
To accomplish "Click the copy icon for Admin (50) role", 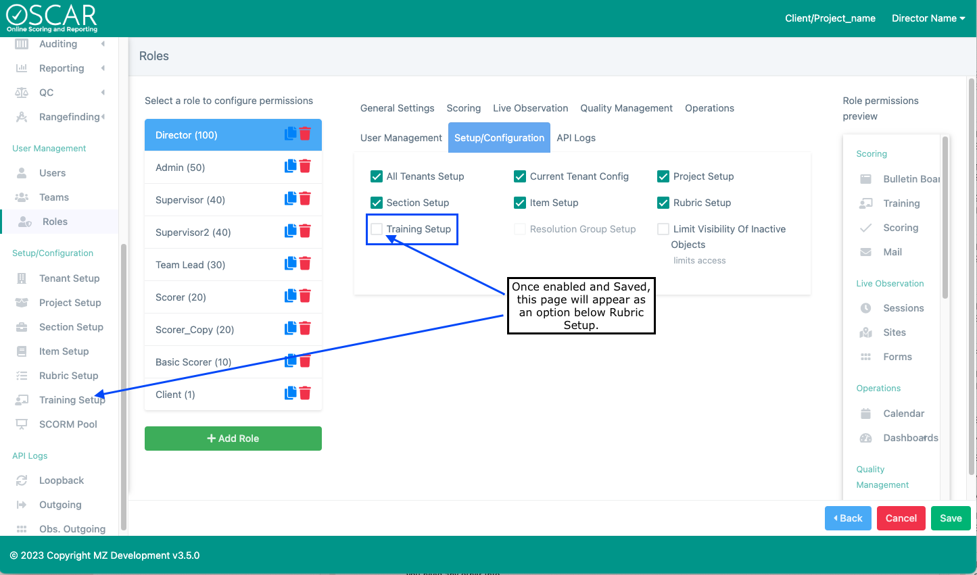I will pos(290,166).
